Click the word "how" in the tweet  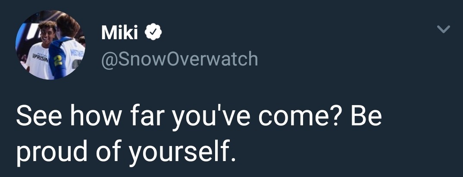(95, 116)
